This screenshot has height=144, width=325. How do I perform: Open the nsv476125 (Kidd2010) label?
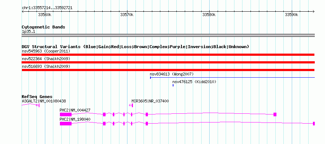(194, 82)
